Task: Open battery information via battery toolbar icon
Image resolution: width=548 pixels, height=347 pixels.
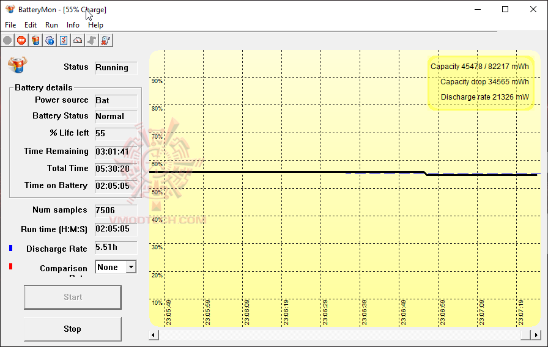Action: [35, 40]
